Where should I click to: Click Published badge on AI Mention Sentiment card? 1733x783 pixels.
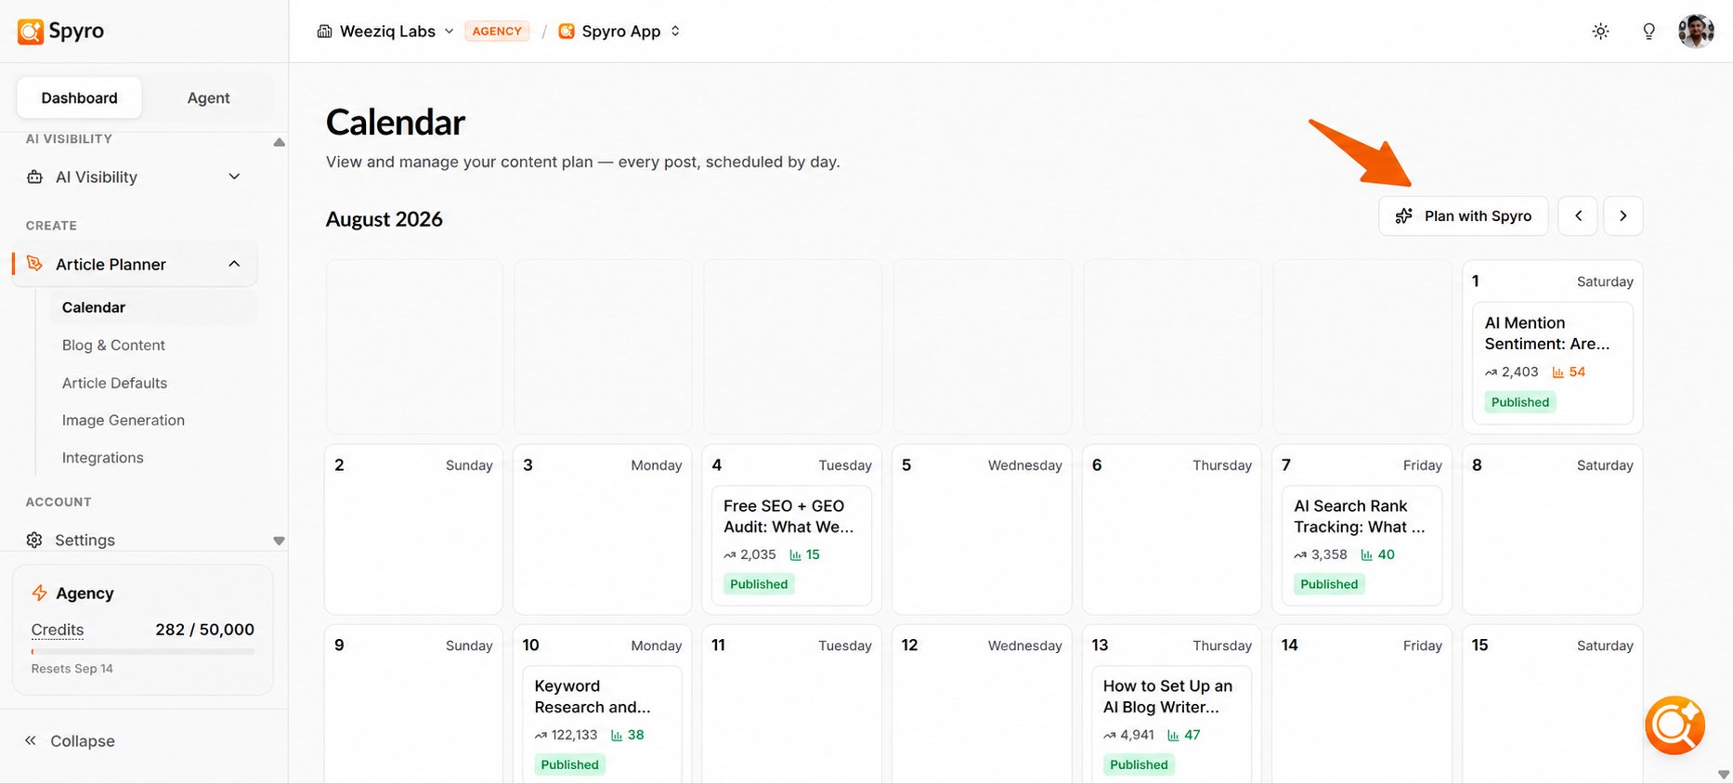point(1520,402)
